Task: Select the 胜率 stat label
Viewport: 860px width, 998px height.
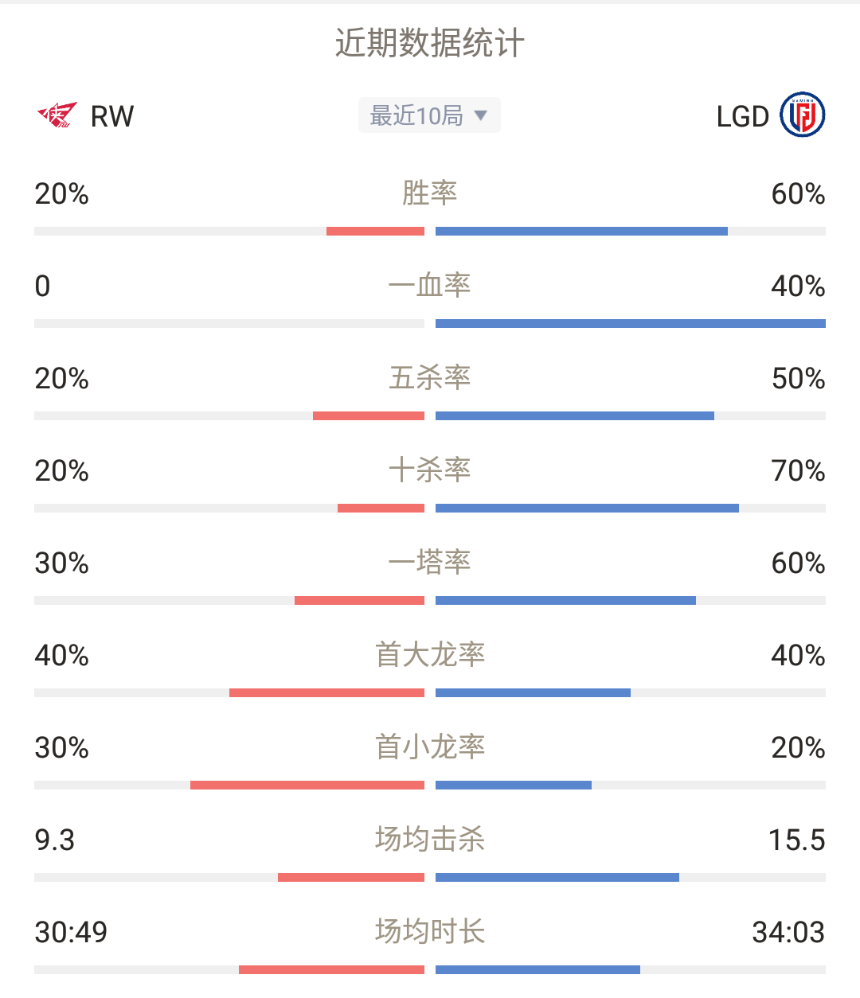Action: coord(430,193)
